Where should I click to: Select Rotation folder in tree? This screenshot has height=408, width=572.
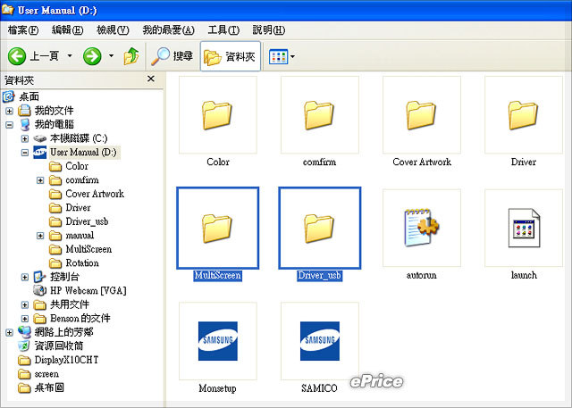click(x=82, y=262)
